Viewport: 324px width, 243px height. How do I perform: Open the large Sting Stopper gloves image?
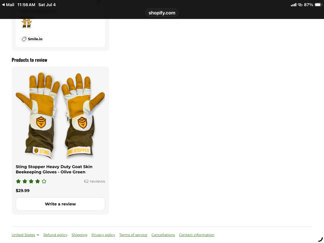coord(60,115)
